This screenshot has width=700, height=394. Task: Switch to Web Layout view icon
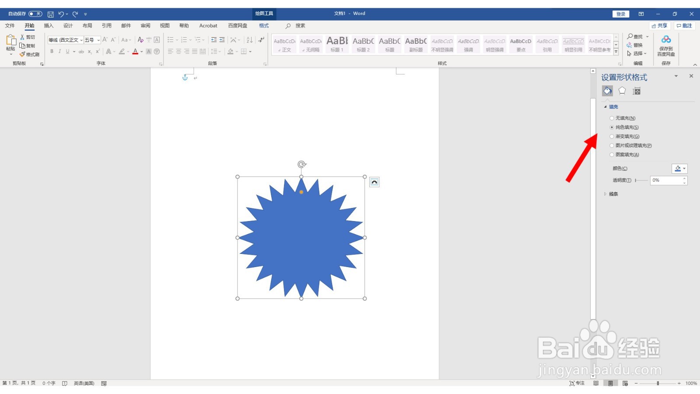[x=625, y=383]
